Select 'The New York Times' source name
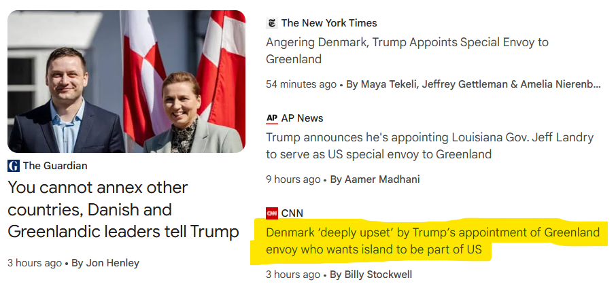Screen dimensions: 616x299 pos(329,23)
